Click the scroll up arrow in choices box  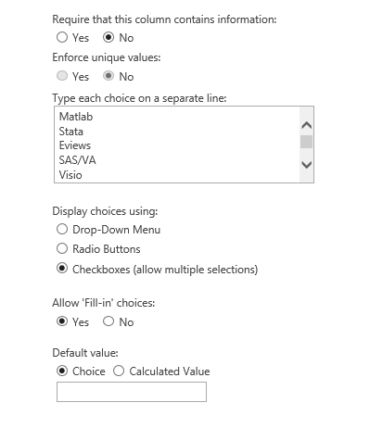[306, 125]
